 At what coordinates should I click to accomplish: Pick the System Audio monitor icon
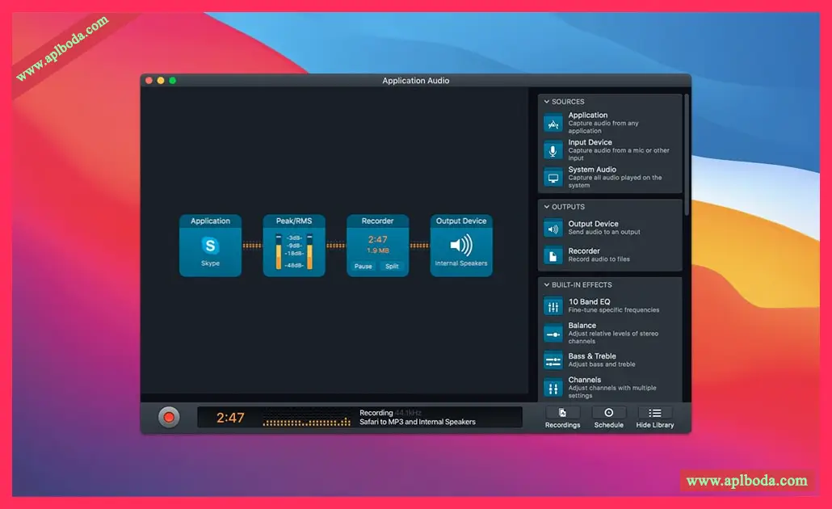(553, 178)
